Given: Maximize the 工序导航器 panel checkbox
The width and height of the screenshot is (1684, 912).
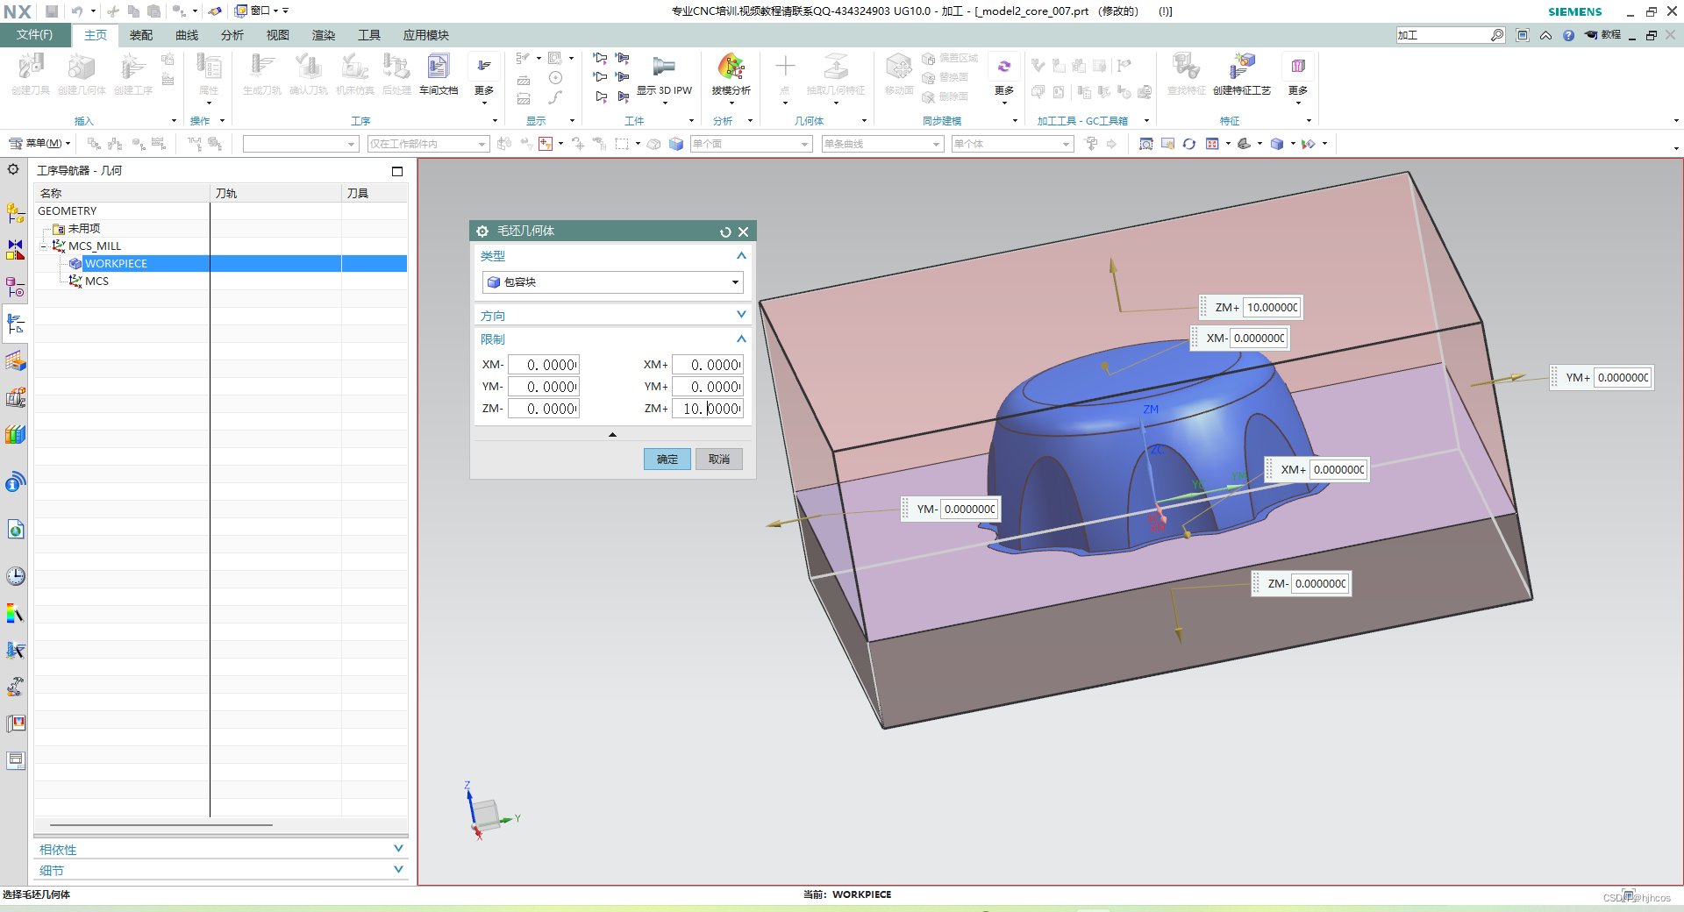Looking at the screenshot, I should tap(397, 171).
